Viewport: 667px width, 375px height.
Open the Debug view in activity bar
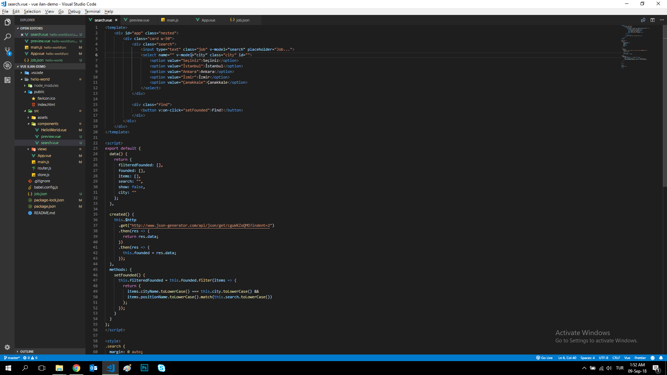7,65
